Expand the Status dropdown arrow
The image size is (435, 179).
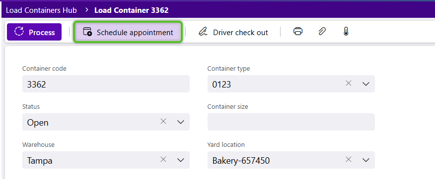coord(181,122)
